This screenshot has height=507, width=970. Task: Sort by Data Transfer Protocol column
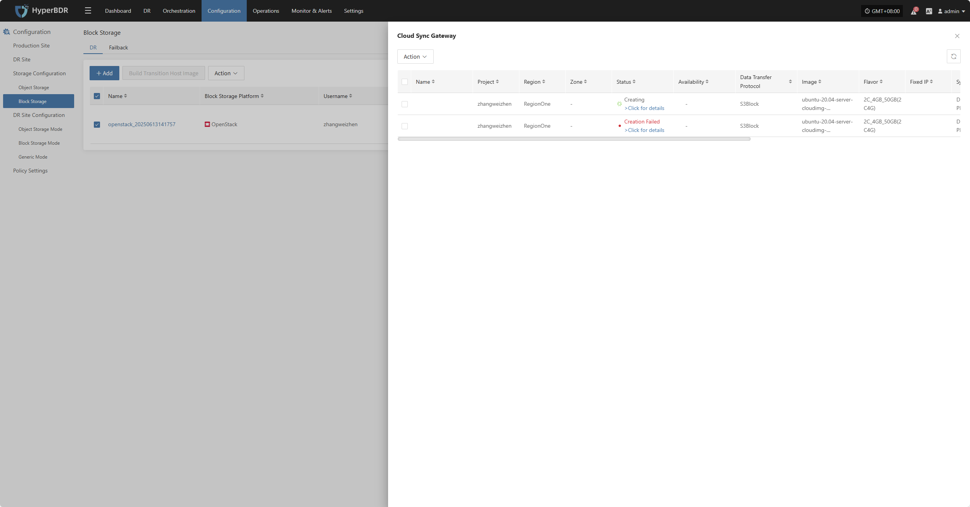pyautogui.click(x=790, y=82)
